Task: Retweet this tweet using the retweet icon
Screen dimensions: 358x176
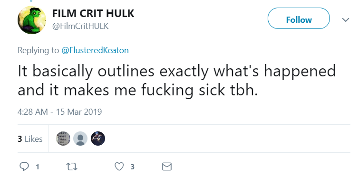Action: click(x=72, y=167)
